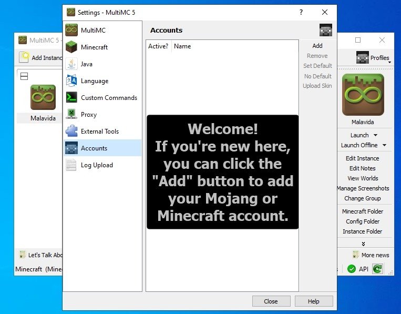Click the More news link
This screenshot has height=314, width=401.
pyautogui.click(x=375, y=255)
